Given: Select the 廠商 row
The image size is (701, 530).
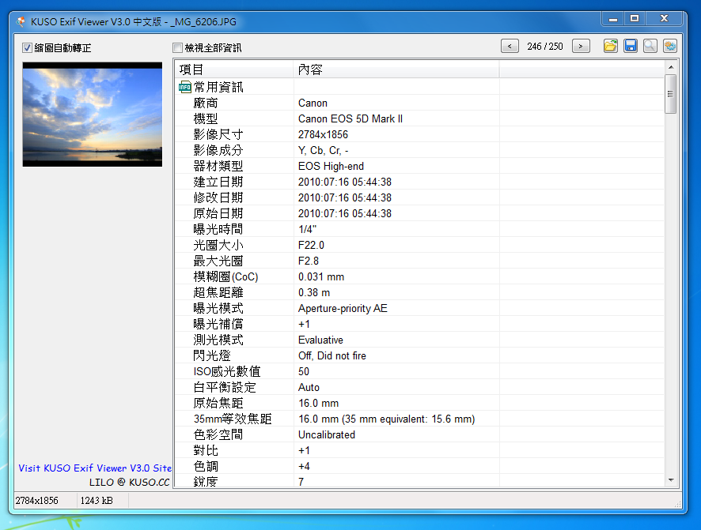Looking at the screenshot, I should (x=419, y=103).
